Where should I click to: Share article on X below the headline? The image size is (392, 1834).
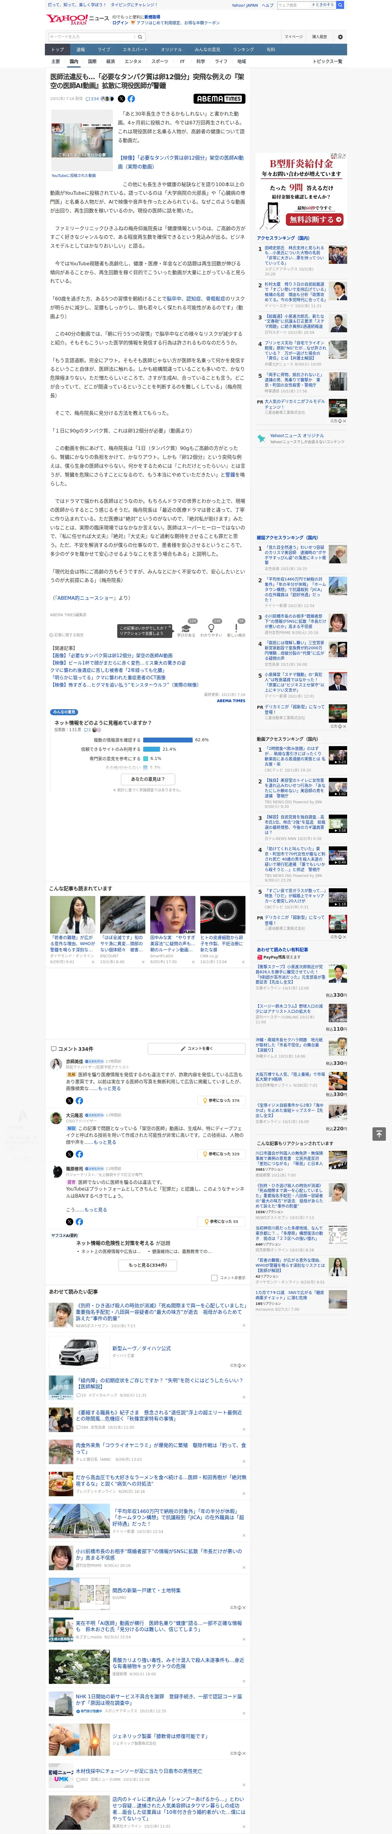[121, 99]
